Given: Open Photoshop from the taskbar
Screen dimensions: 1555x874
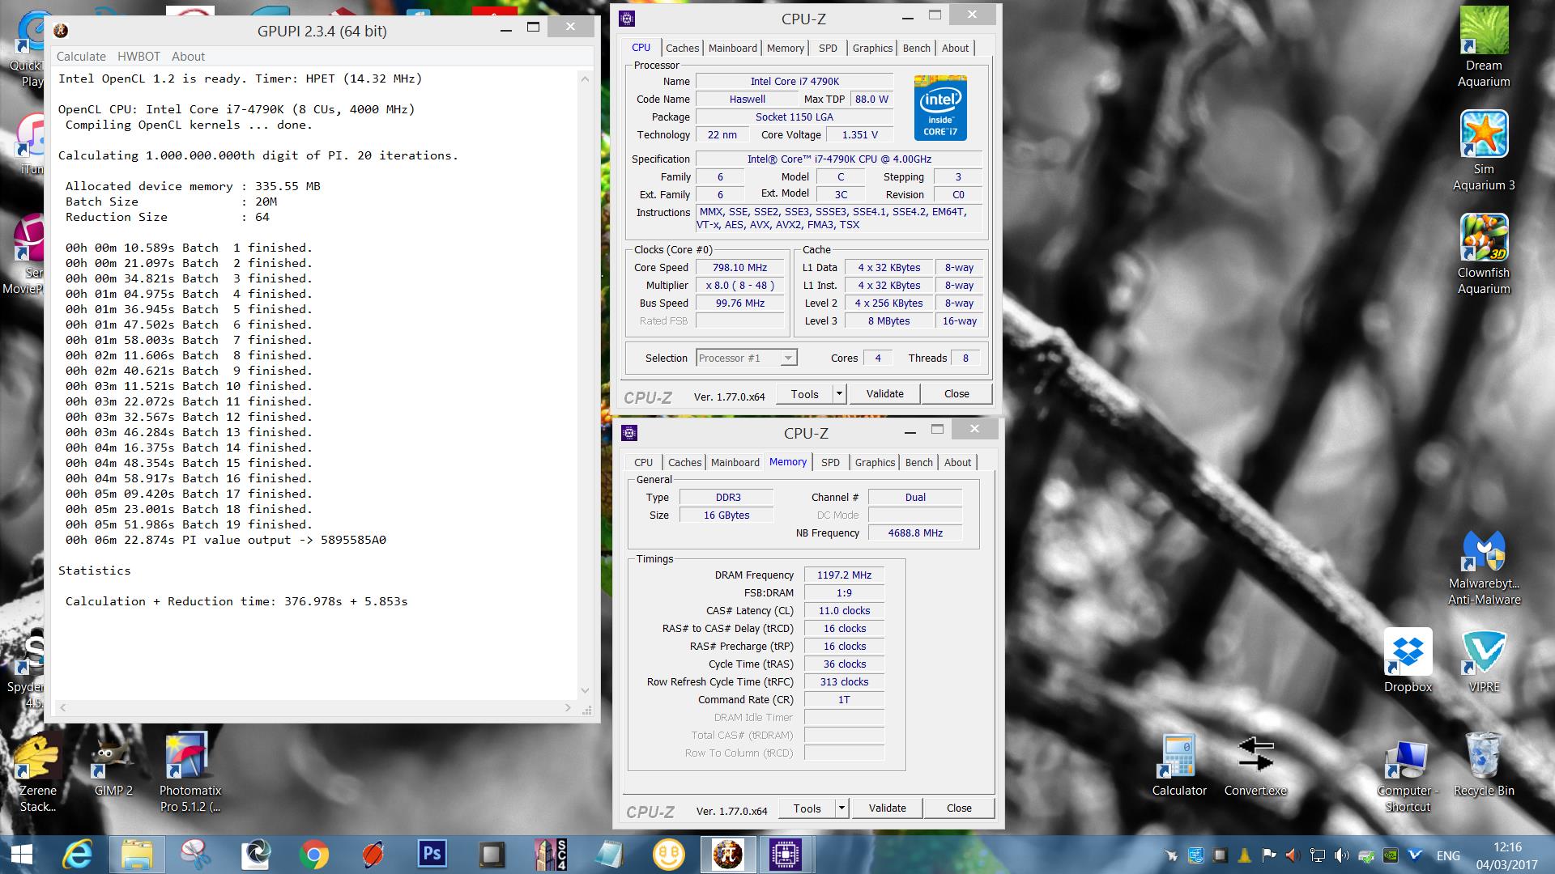Looking at the screenshot, I should tap(432, 855).
